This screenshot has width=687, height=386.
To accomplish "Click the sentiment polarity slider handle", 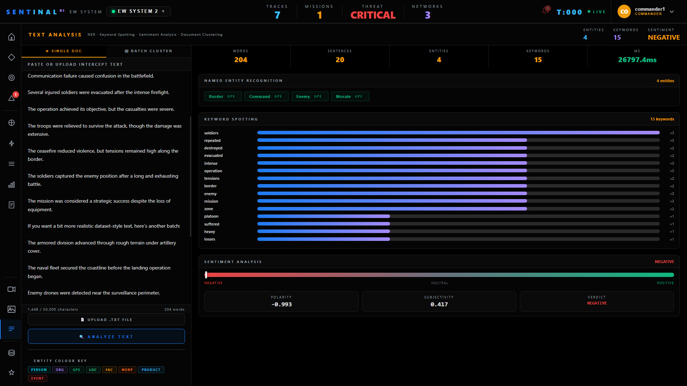I will (206, 275).
